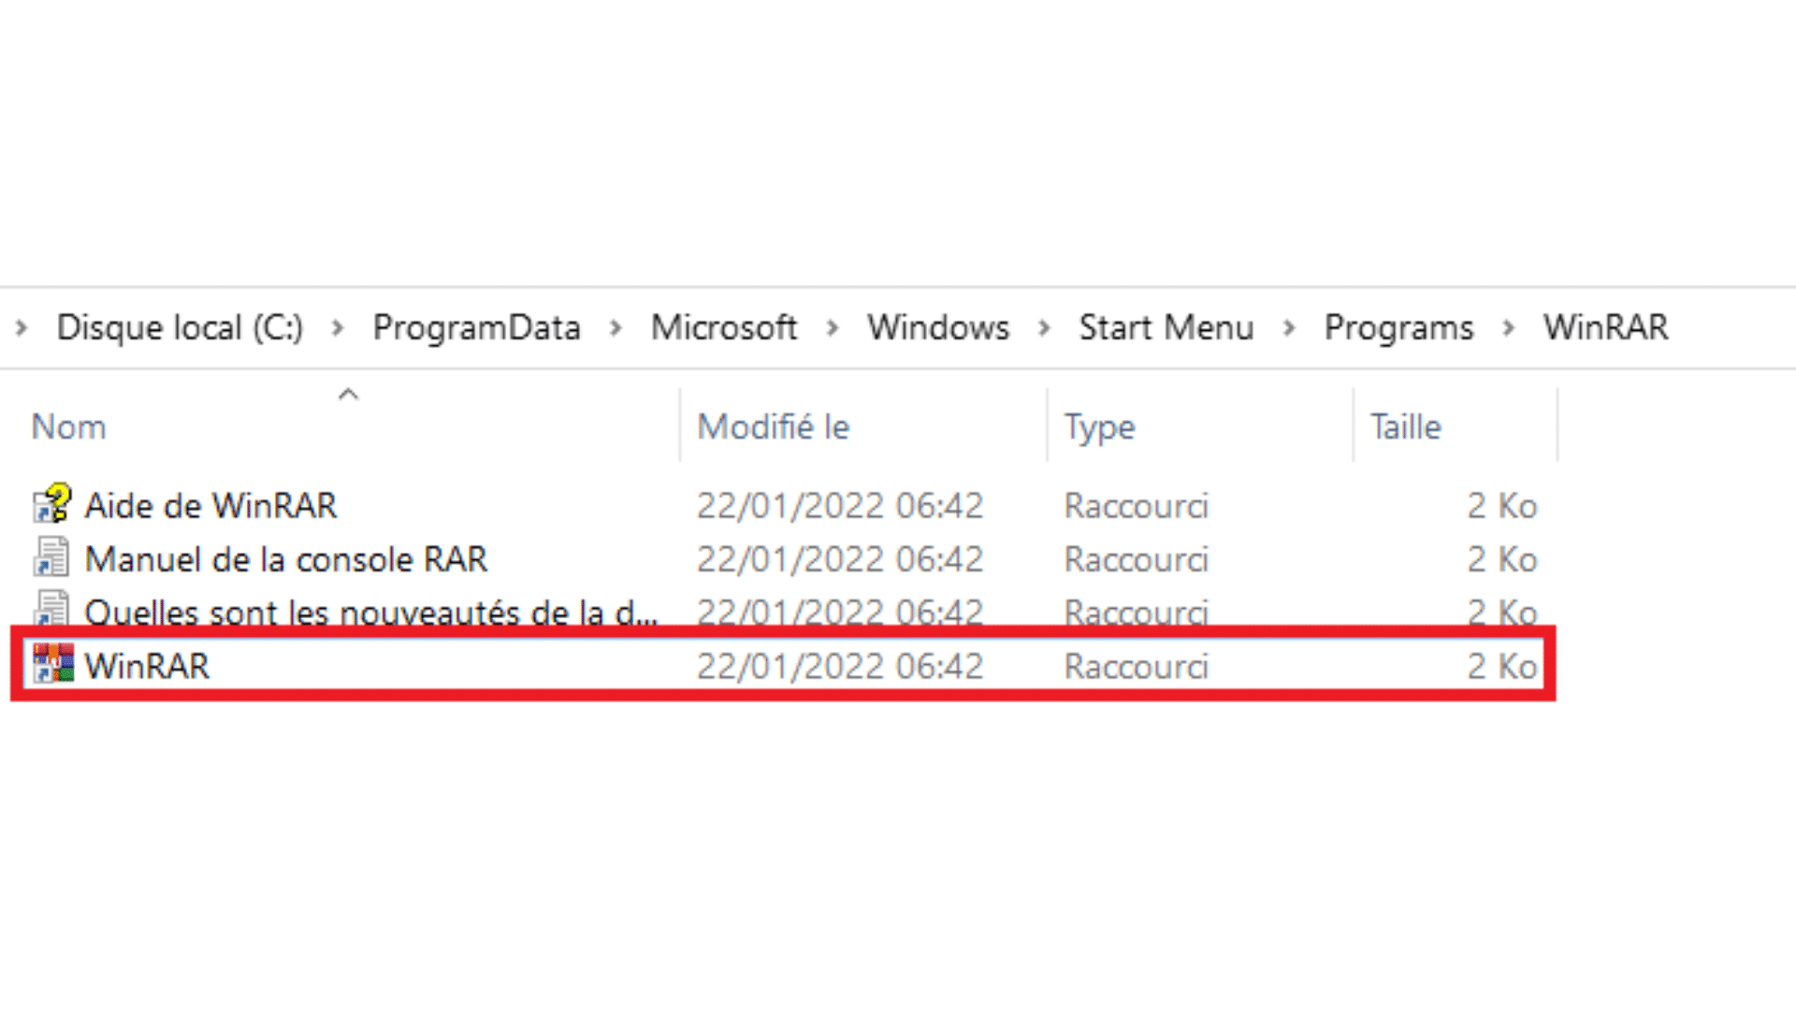Expand the chevron after Start Menu
The image size is (1796, 1010).
[1289, 328]
